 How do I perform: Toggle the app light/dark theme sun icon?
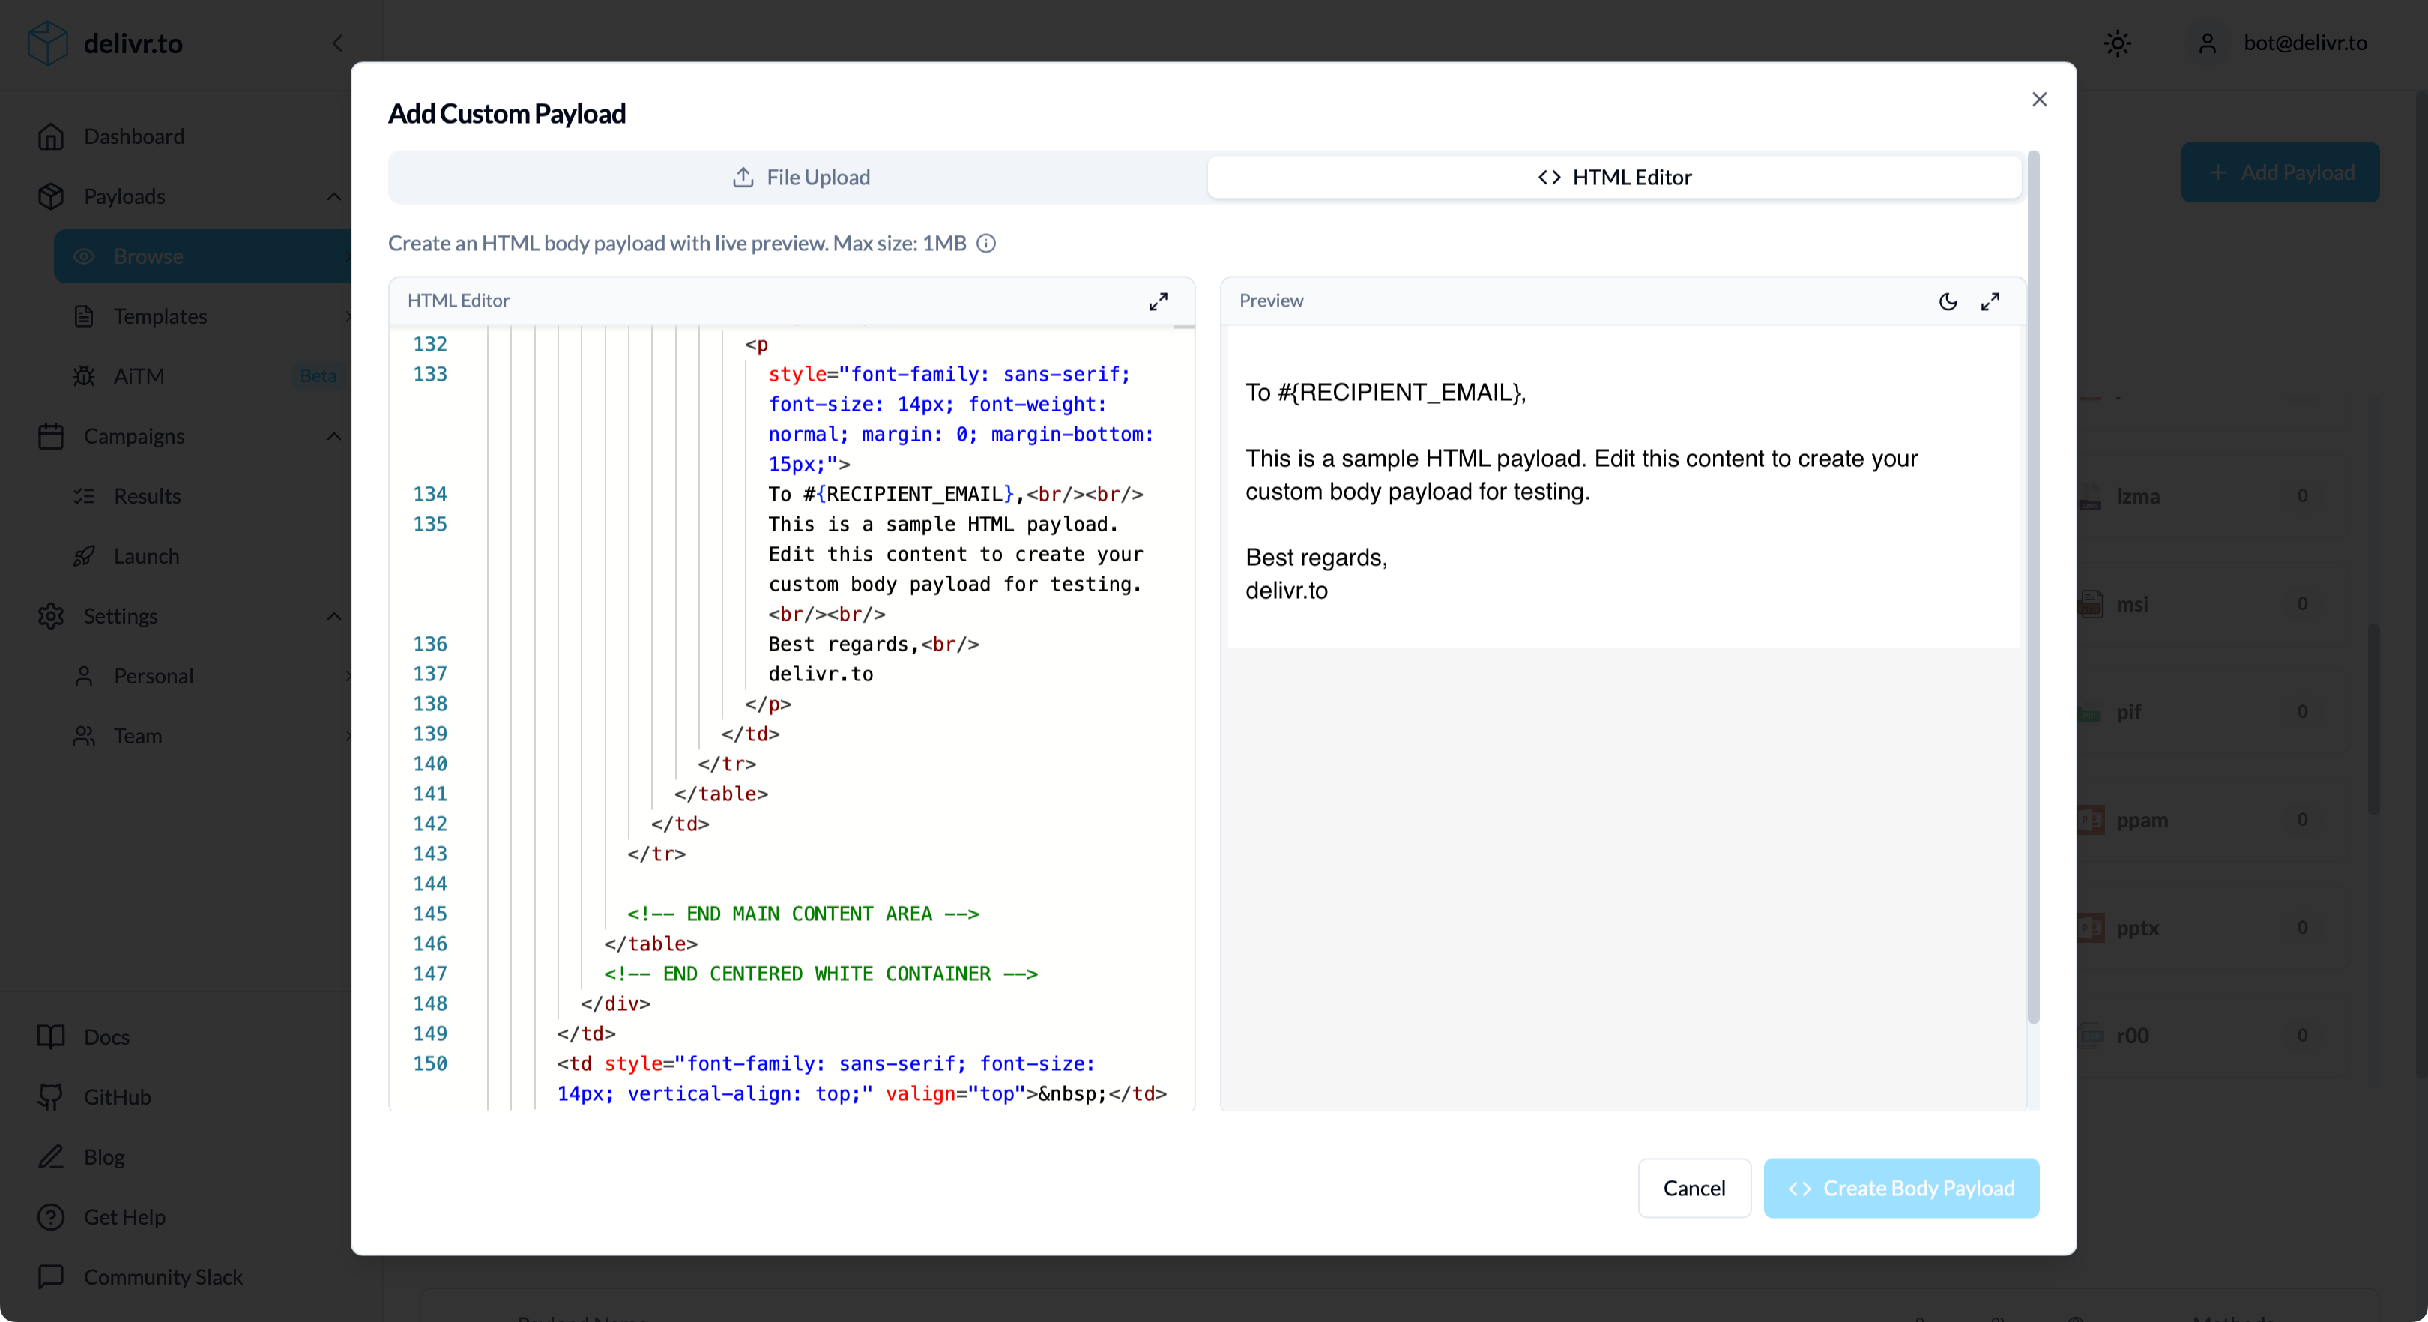click(x=2117, y=43)
